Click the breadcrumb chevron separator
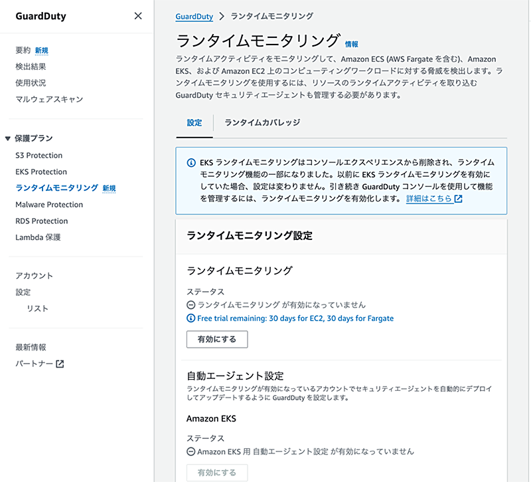 (222, 16)
